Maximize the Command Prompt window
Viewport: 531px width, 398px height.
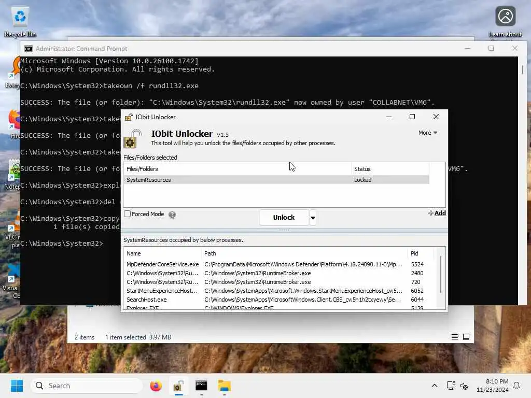[491, 48]
